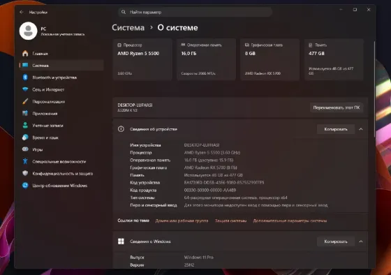Click the RAM icon in Оперативная память card
Screen dimensions: 391x275
[x=183, y=45]
